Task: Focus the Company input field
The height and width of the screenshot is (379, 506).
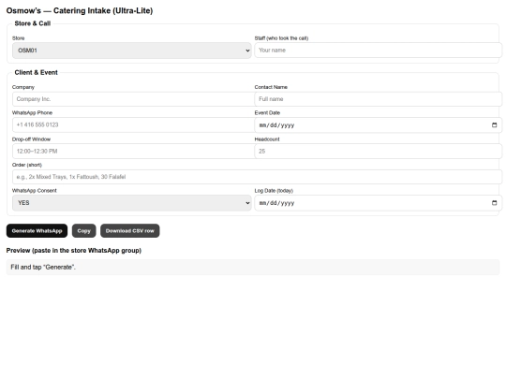Action: (133, 99)
